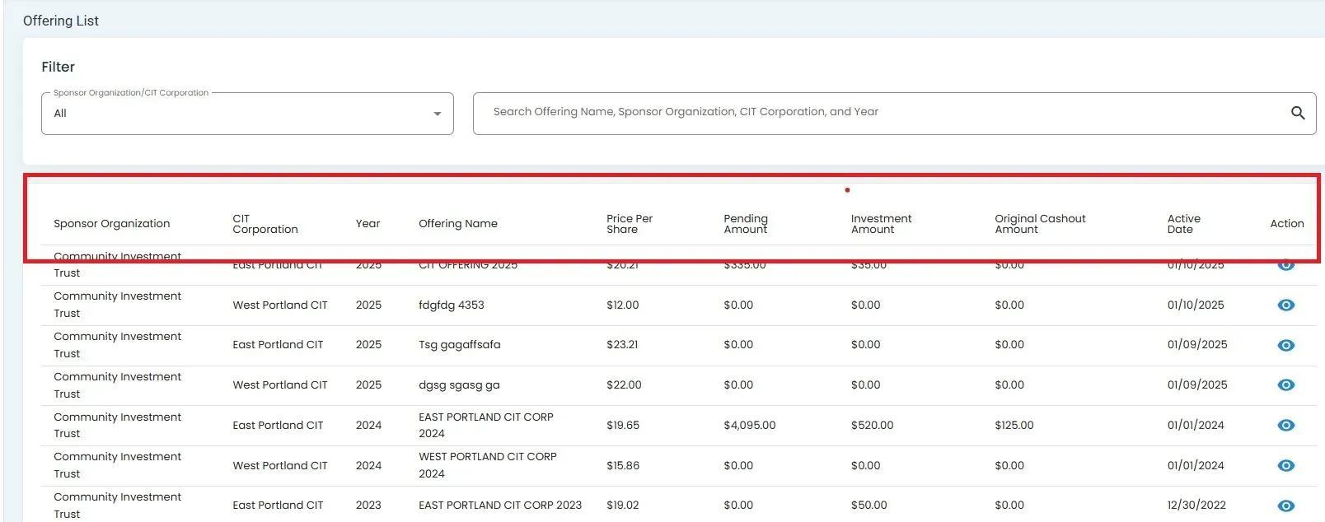Click the Active Date column header

[1183, 224]
